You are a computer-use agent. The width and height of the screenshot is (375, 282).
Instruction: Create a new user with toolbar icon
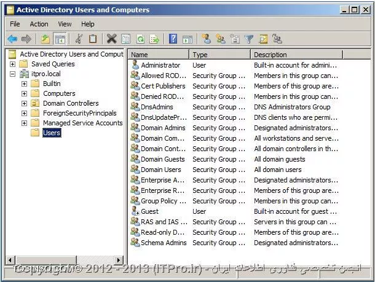coord(206,39)
